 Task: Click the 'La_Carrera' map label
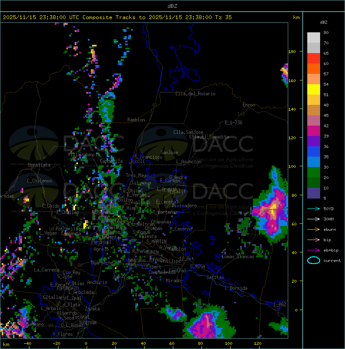click(x=47, y=270)
